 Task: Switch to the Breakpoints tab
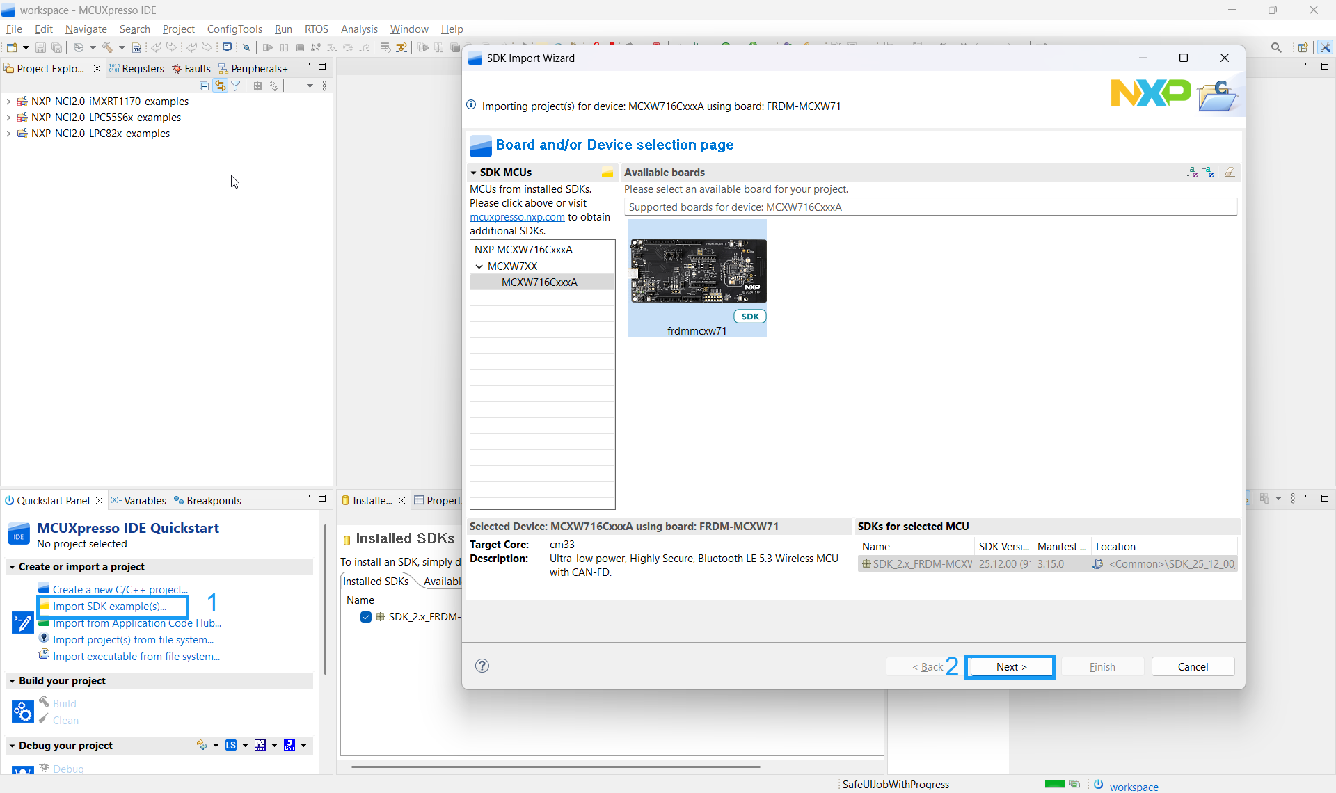(207, 500)
